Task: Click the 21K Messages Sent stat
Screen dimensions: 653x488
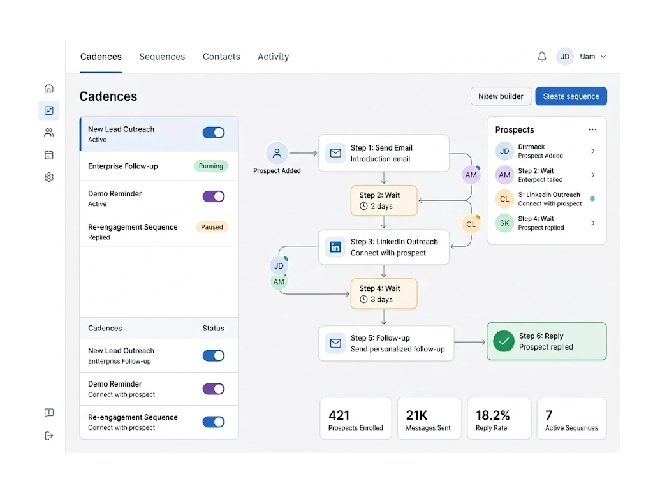Action: click(x=429, y=418)
